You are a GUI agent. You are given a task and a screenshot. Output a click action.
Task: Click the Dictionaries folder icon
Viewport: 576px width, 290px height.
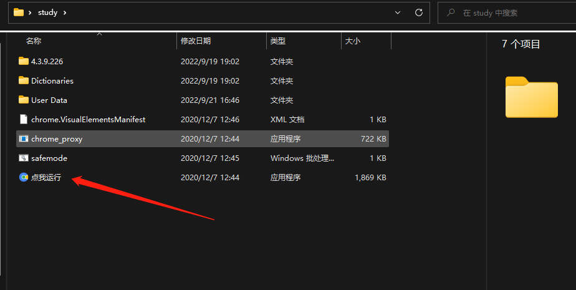coord(24,80)
